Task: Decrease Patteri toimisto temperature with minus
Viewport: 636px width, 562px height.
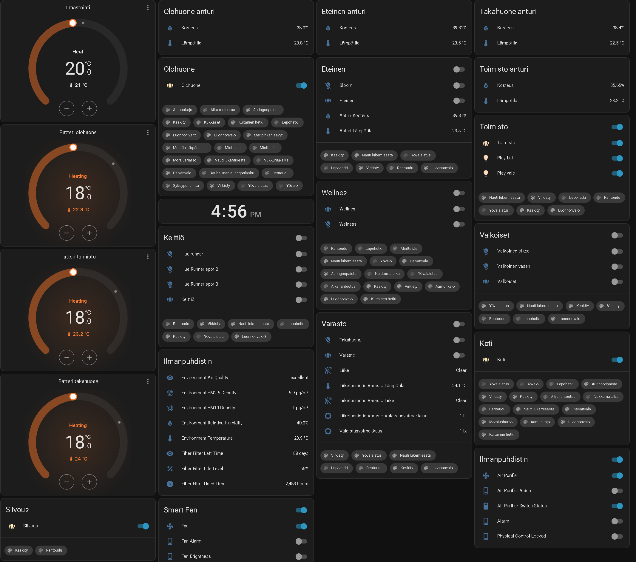Action: 67,358
